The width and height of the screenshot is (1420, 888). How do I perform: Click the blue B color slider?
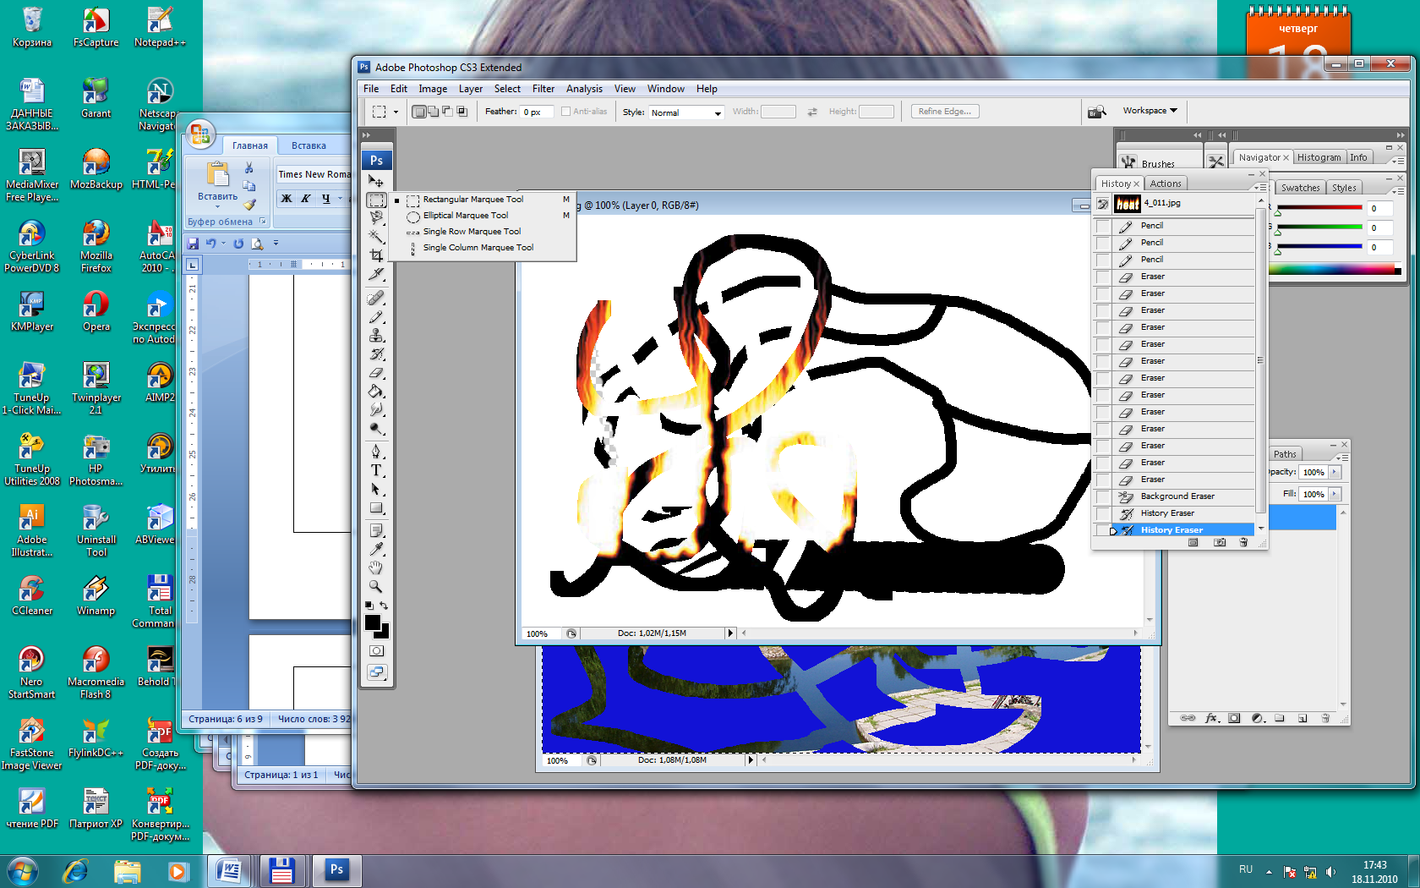point(1319,247)
